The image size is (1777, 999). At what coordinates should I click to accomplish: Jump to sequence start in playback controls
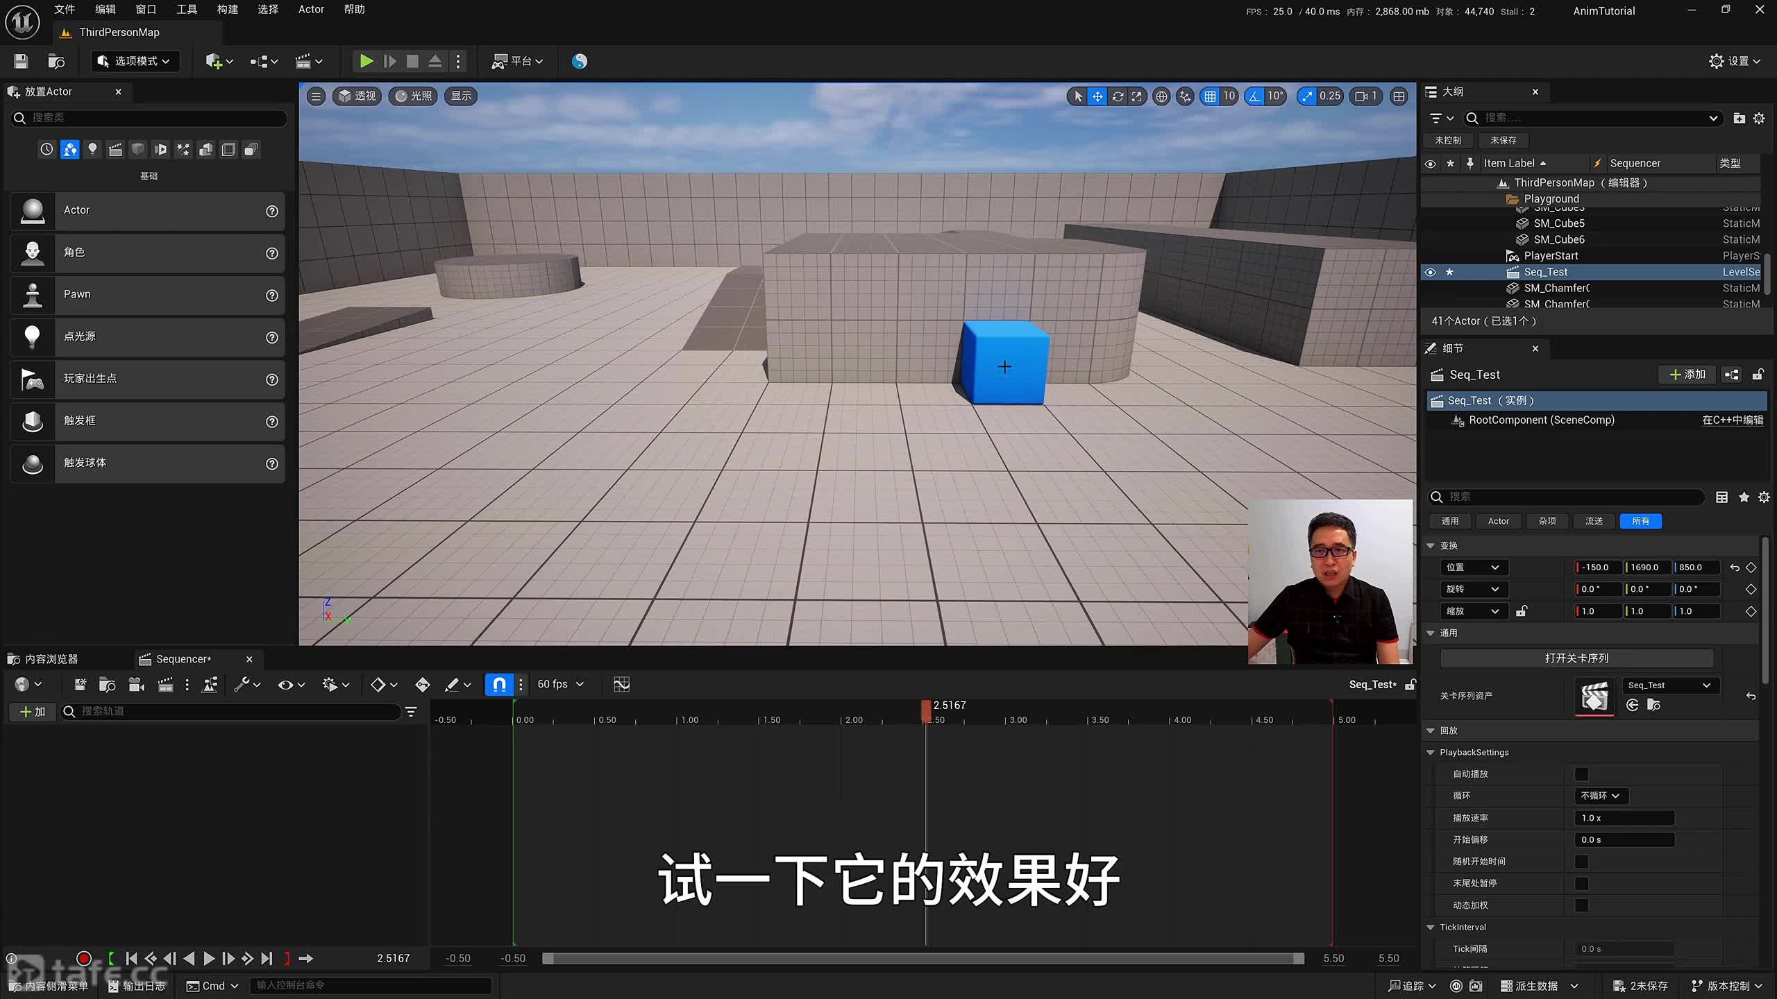pyautogui.click(x=131, y=959)
